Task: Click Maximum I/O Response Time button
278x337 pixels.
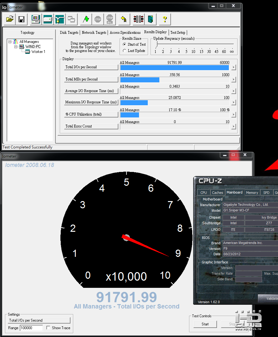Action: 91,102
